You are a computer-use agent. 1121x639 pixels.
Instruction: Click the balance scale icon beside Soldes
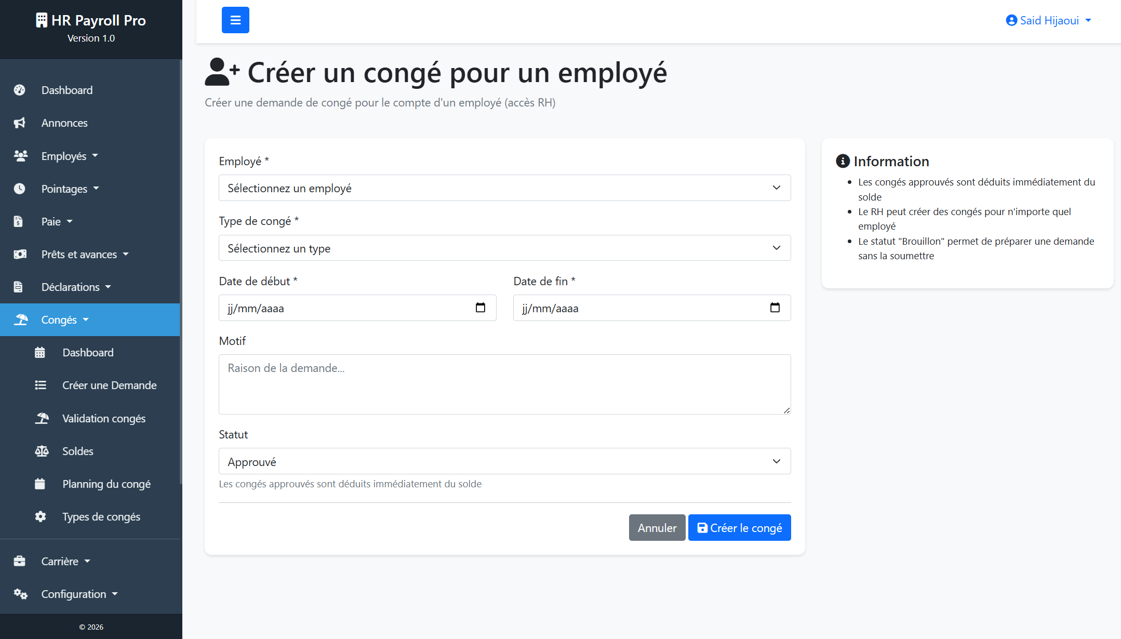tap(42, 451)
